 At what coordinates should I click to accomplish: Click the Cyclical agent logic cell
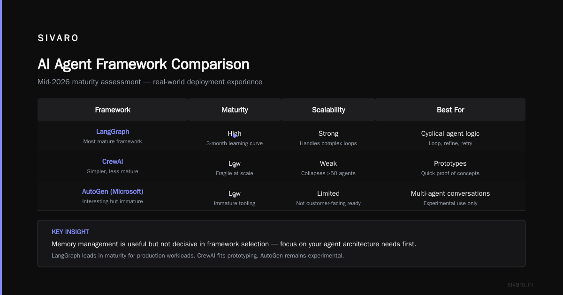pos(450,138)
